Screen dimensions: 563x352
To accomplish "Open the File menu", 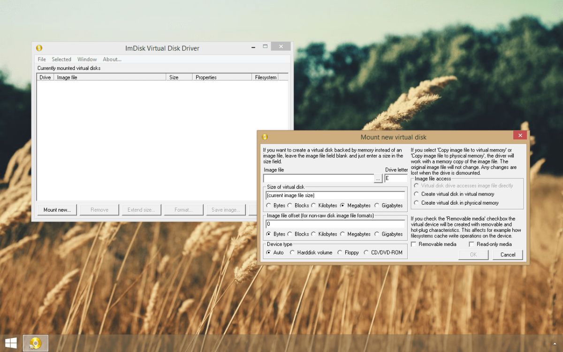I will click(x=42, y=59).
